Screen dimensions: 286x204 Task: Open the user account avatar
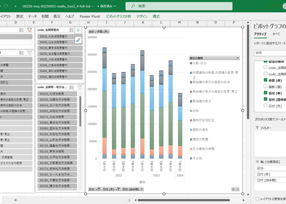coord(284,6)
